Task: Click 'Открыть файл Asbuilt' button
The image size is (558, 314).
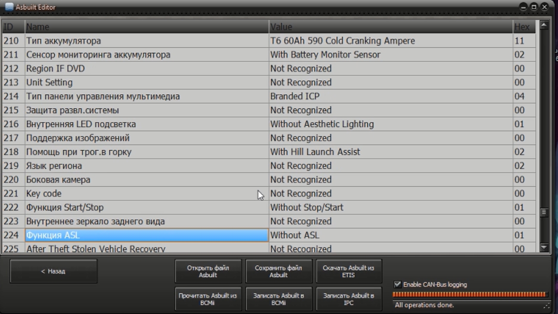Action: [x=208, y=271]
